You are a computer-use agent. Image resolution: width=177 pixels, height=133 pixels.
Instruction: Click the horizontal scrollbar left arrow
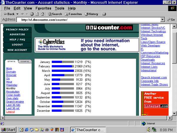coord(3,118)
